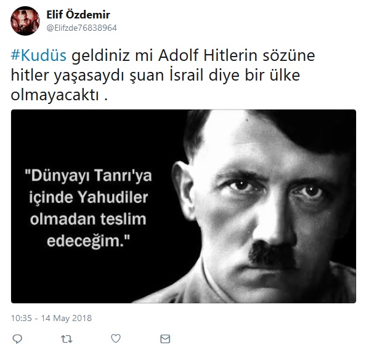Click the '14 May 2018' date text
The height and width of the screenshot is (350, 369).
pyautogui.click(x=67, y=318)
